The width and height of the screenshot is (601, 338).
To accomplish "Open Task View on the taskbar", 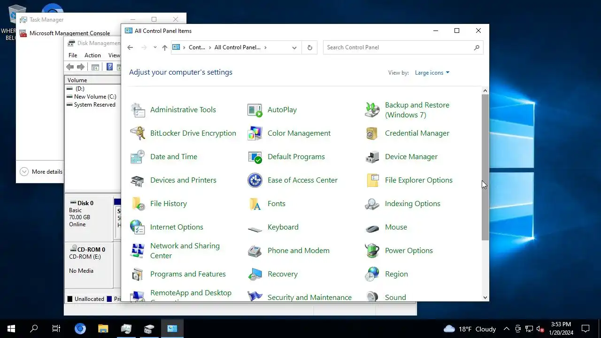I will click(56, 329).
